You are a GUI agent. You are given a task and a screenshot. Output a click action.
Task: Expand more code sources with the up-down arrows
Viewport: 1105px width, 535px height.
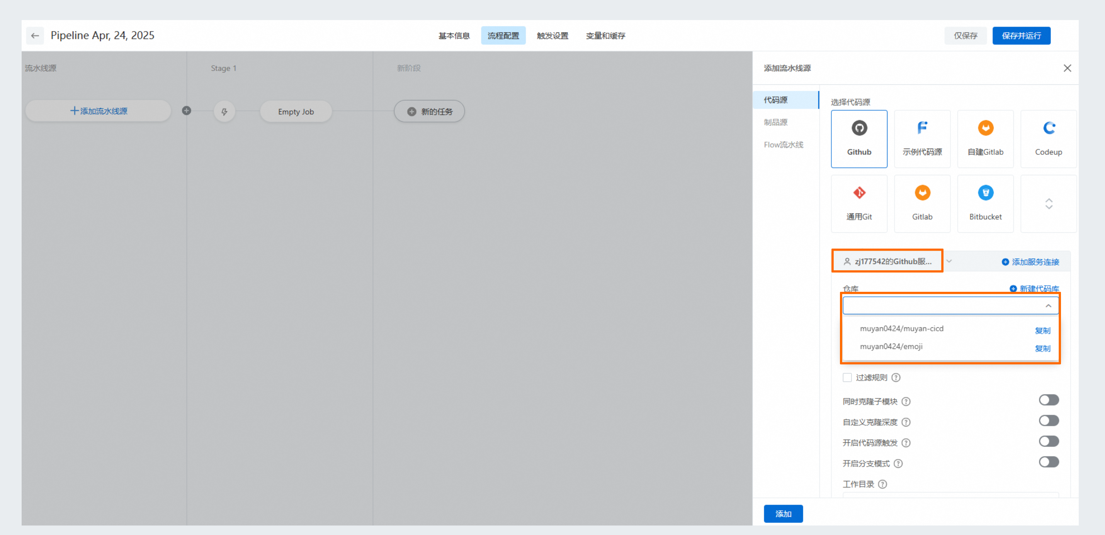(x=1048, y=204)
